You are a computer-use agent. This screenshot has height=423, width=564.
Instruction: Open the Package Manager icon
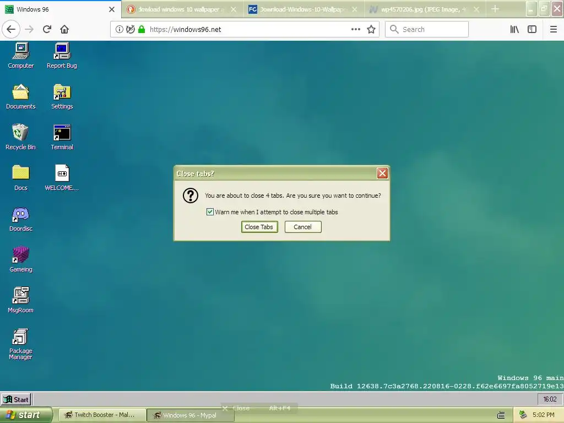click(20, 344)
